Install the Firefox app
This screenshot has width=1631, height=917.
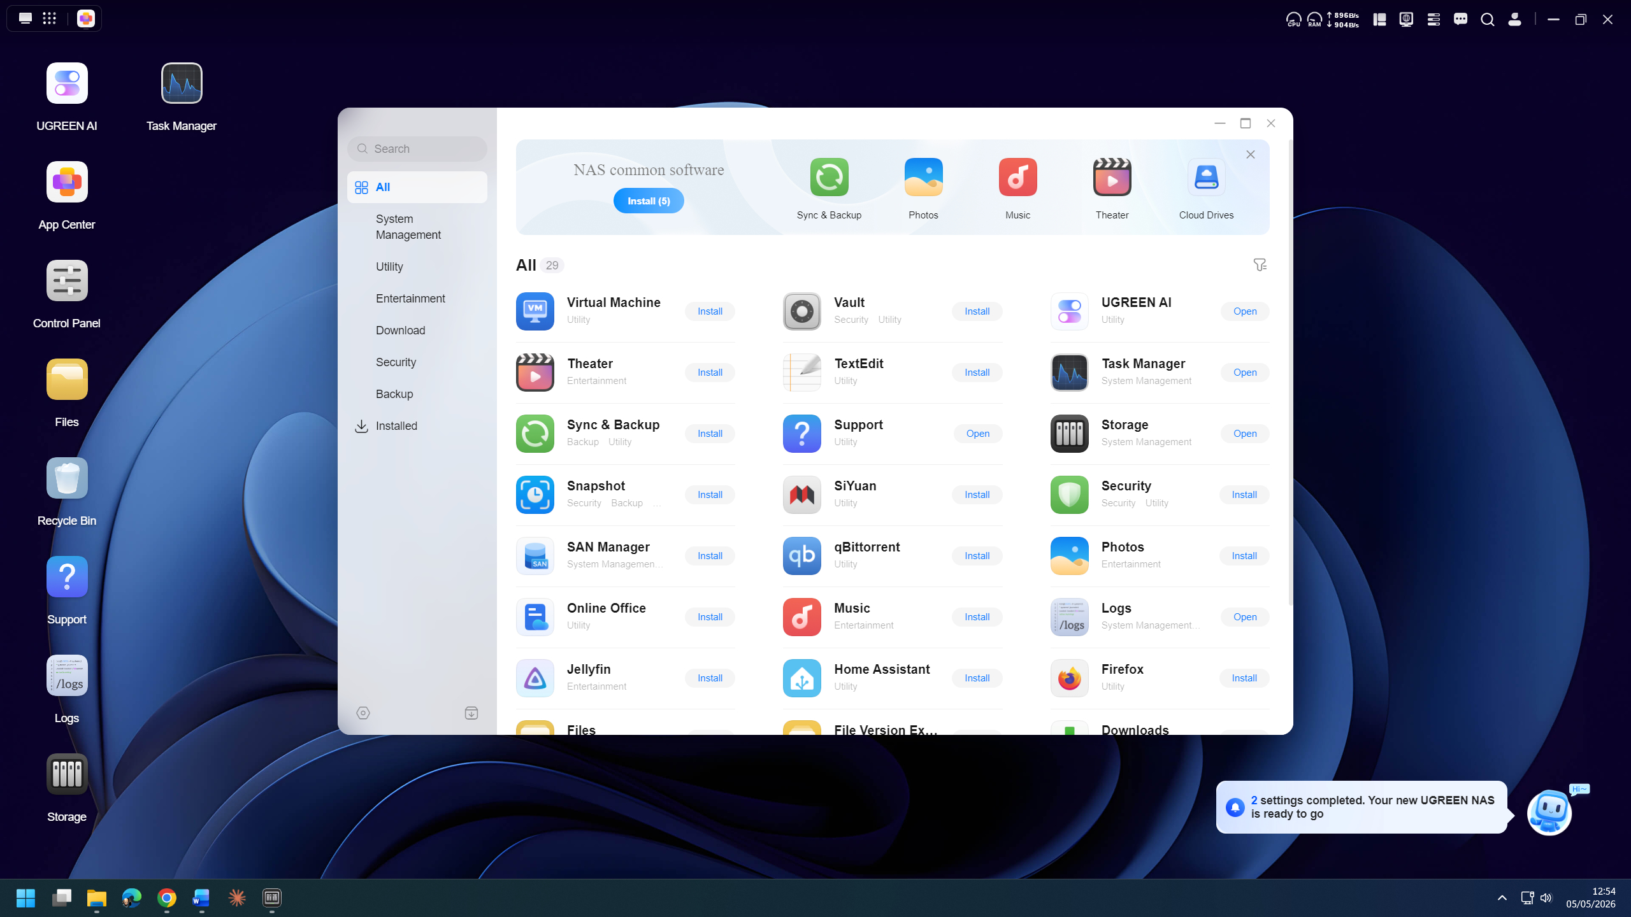click(1244, 678)
